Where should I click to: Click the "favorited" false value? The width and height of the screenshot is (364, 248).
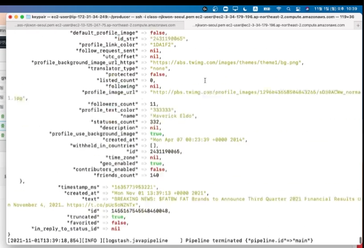[x=118, y=223]
